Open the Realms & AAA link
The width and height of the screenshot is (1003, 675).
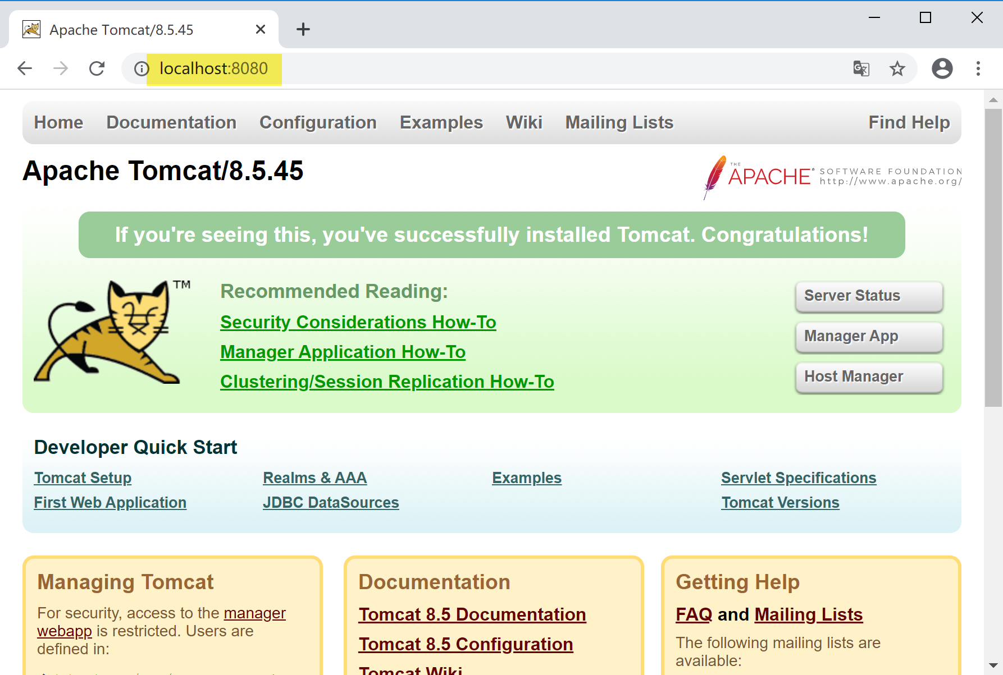[x=315, y=478]
